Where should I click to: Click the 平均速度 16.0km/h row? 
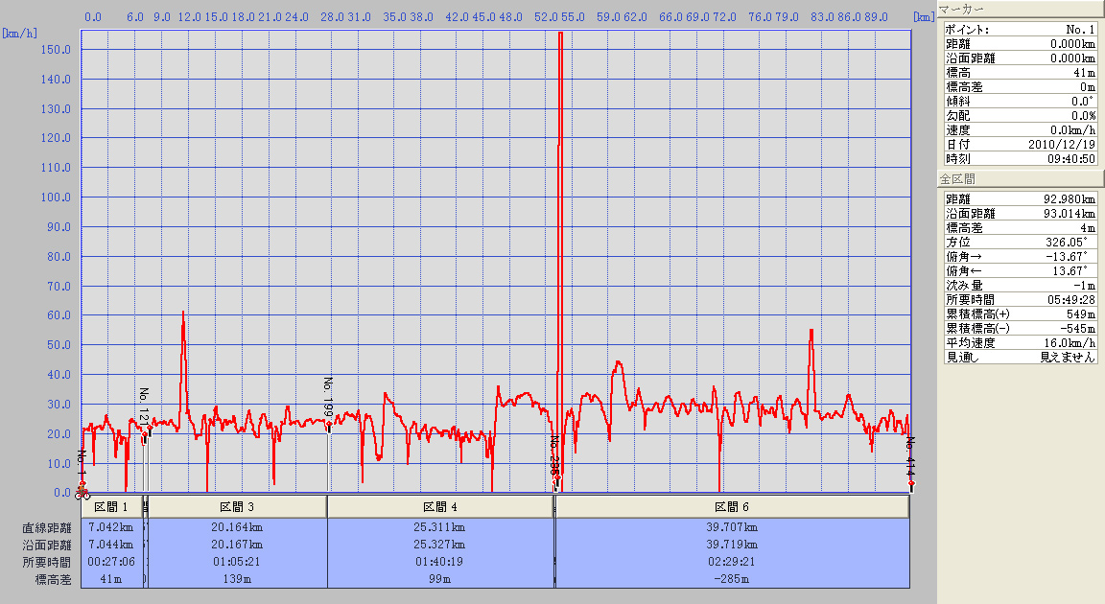[x=1020, y=342]
